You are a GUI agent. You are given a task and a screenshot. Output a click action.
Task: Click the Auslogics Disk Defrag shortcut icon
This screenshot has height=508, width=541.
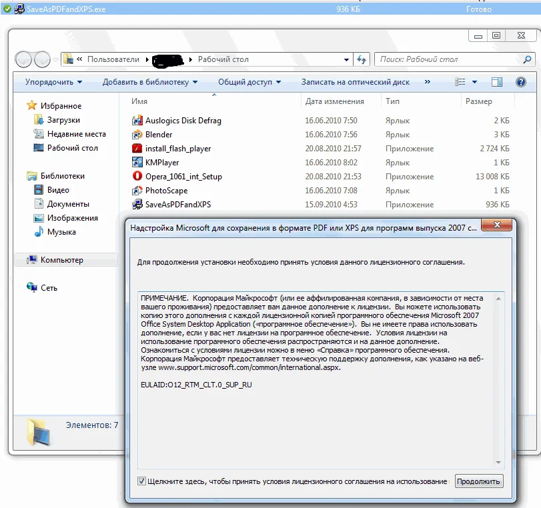137,121
